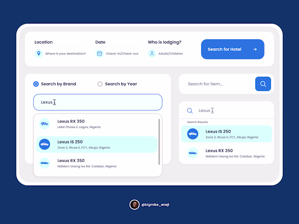Viewport: 299px width, 224px height.
Task: Click car icon of IS 250 in Search Results
Action: point(193,134)
